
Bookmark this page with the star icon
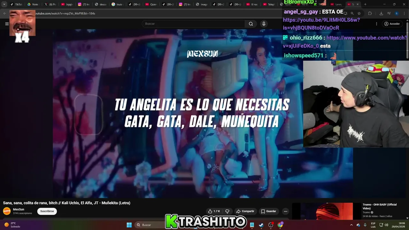click(359, 13)
